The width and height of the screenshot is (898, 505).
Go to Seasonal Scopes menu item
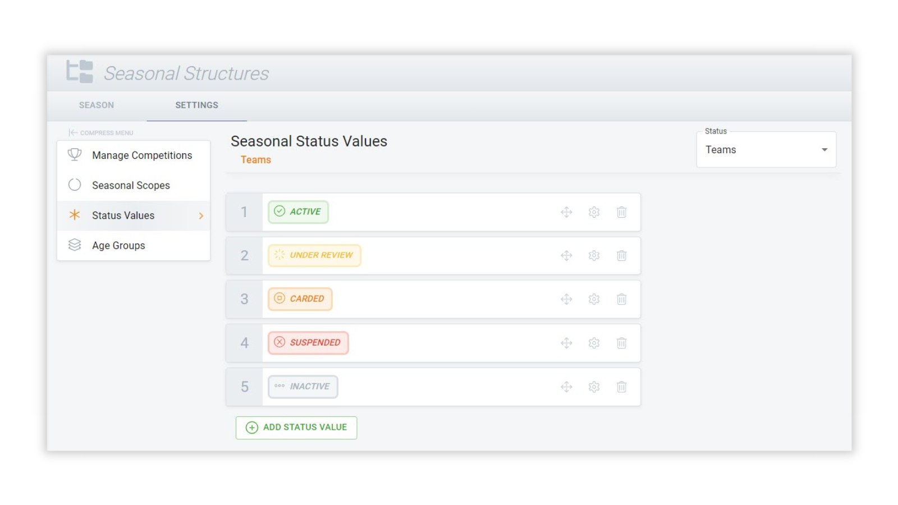[x=131, y=186]
